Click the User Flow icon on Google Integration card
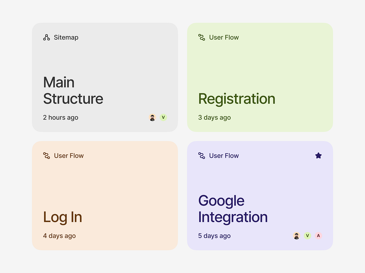365x273 pixels. click(x=201, y=156)
